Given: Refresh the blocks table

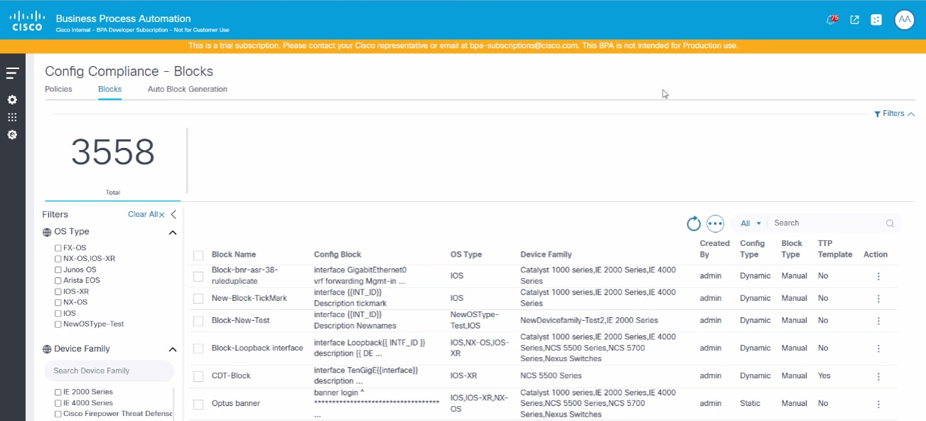Looking at the screenshot, I should [x=693, y=224].
